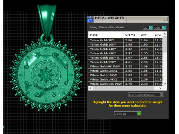Select the Yellow Gold:18KY row

pyautogui.click(x=125, y=53)
